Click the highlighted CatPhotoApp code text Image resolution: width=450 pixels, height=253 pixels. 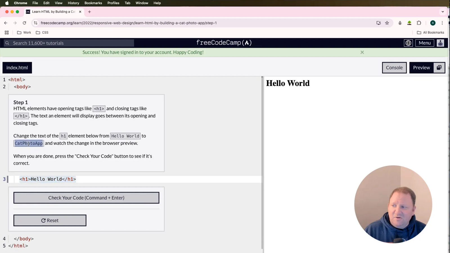tap(29, 143)
